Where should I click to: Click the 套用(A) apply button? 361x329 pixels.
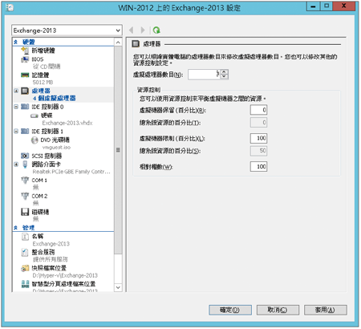(x=325, y=310)
